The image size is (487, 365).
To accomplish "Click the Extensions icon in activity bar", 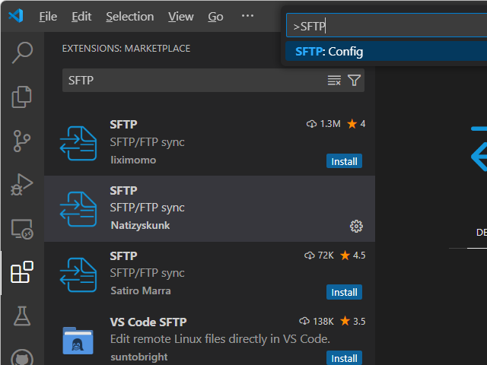I will 22,272.
